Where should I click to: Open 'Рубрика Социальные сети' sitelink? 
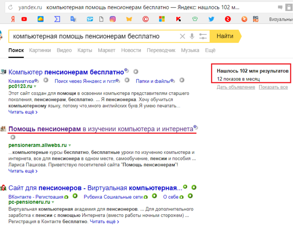(113, 197)
